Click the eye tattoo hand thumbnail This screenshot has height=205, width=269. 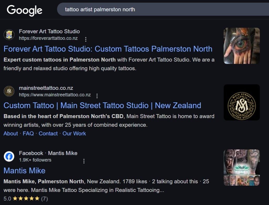[x=241, y=46]
